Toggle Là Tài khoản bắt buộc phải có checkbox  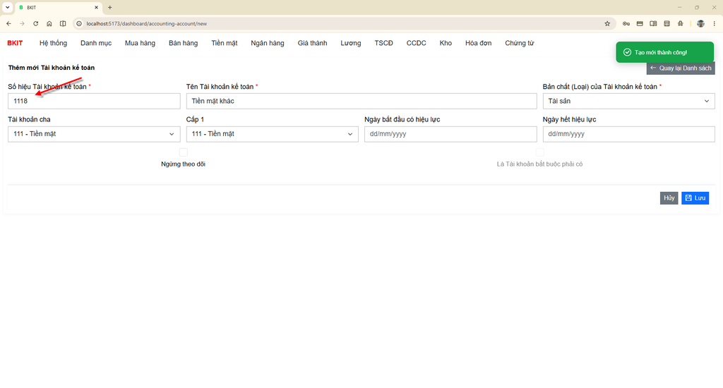pyautogui.click(x=540, y=152)
